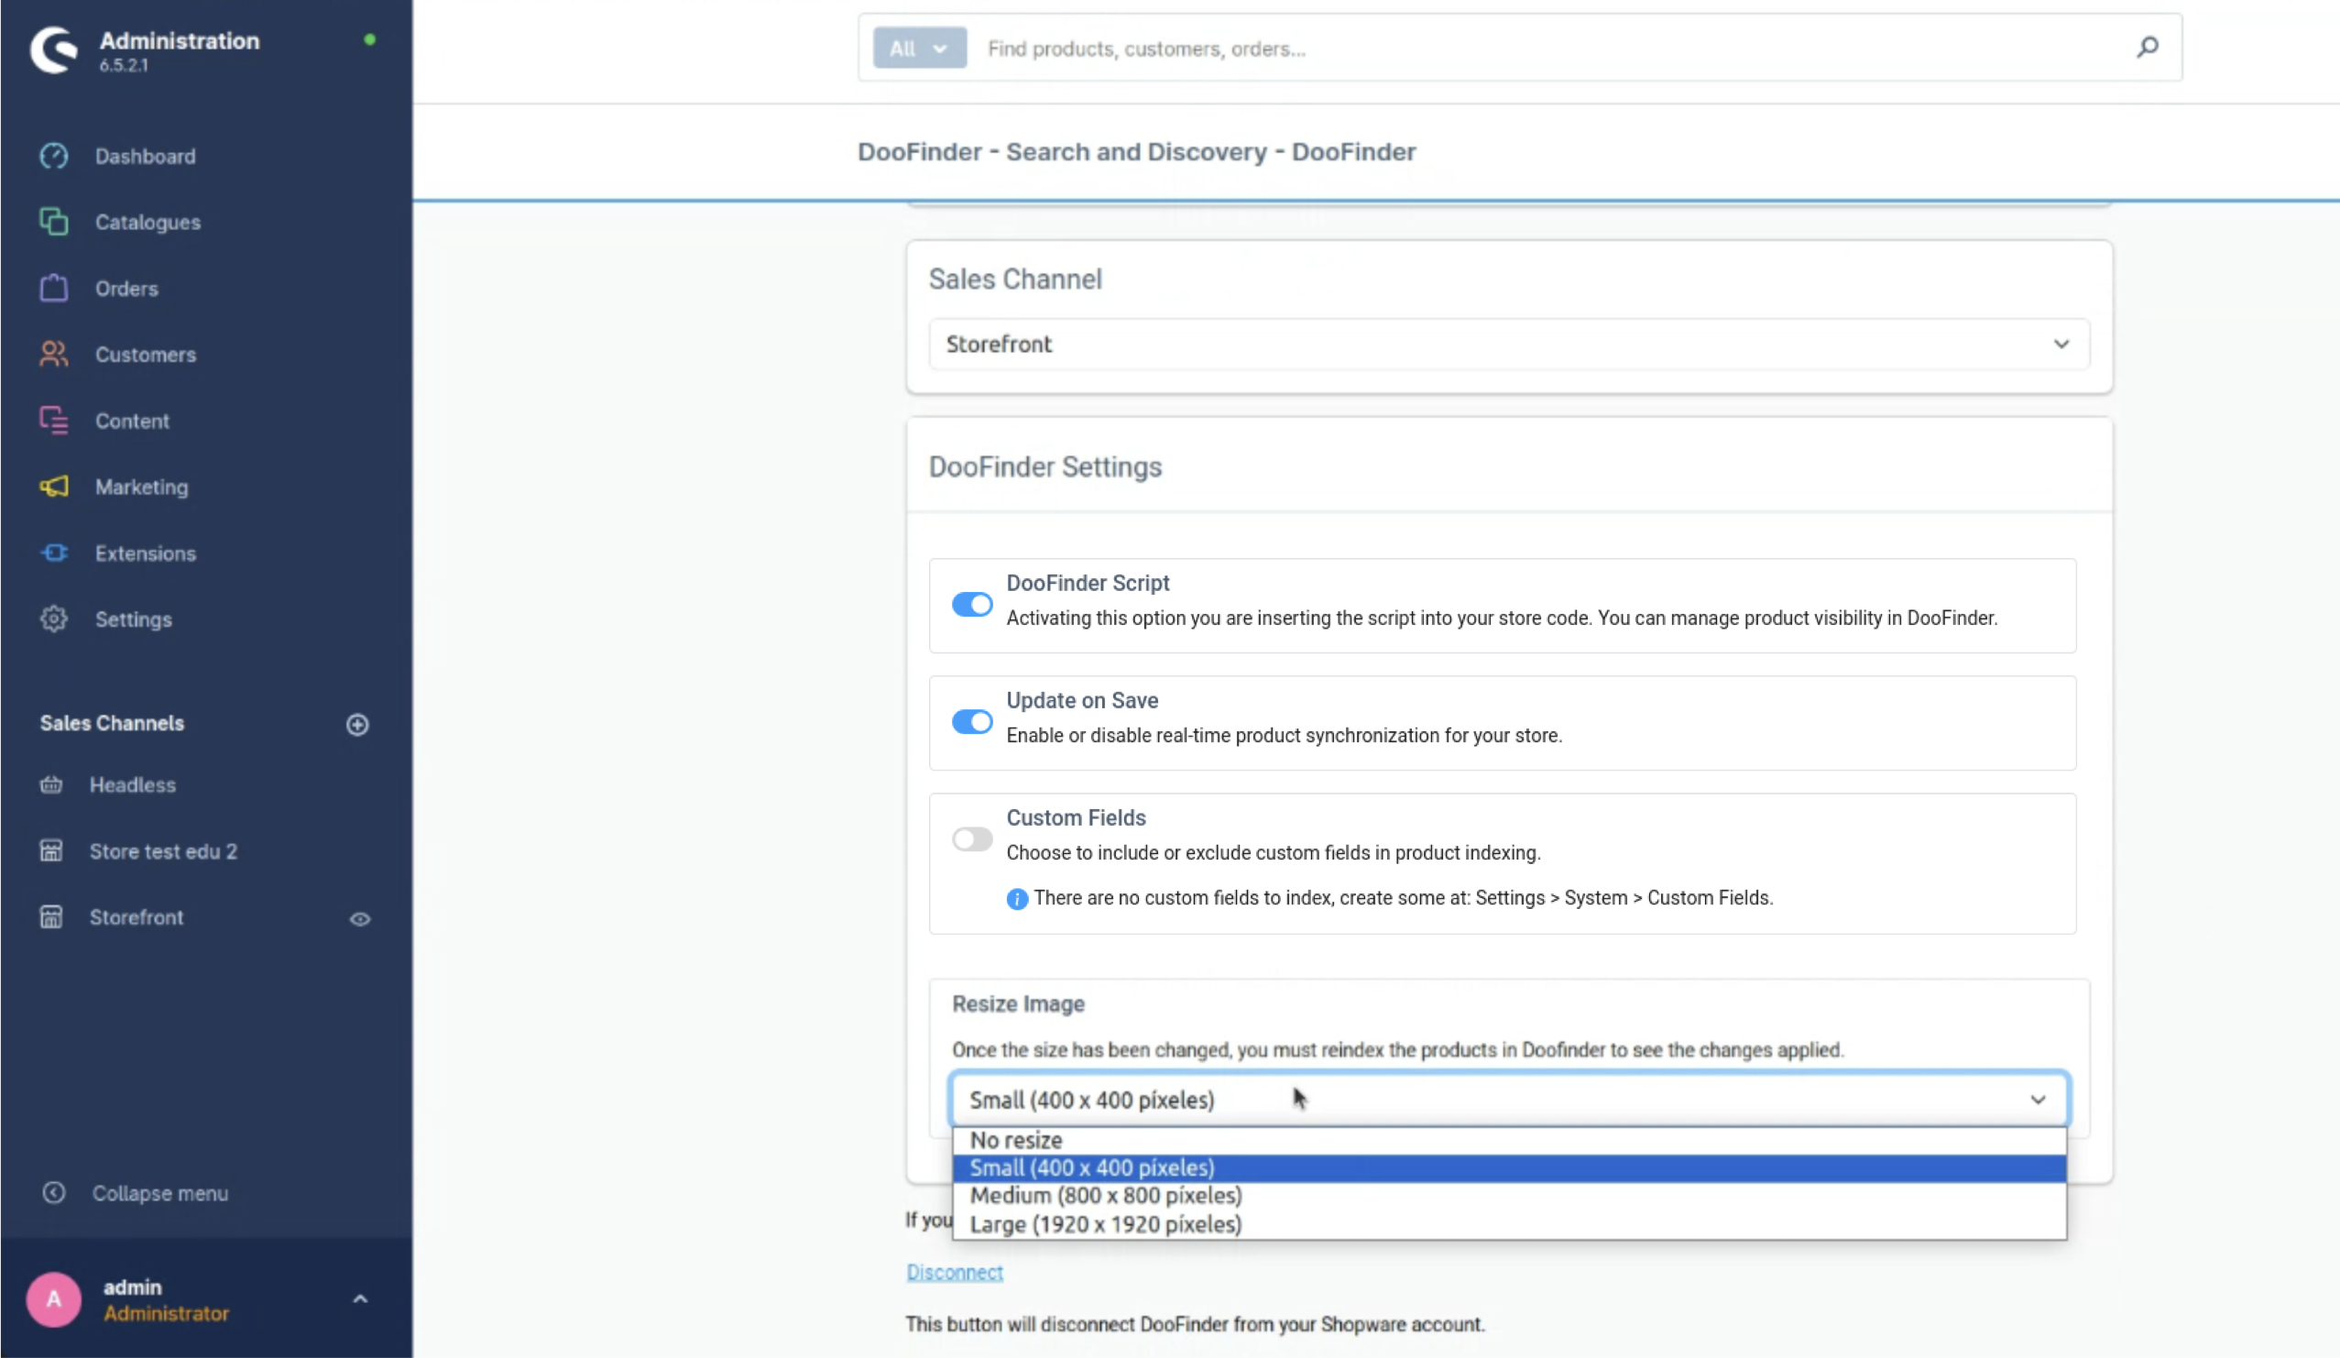This screenshot has width=2340, height=1358.
Task: Click the Marketing megaphone icon
Action: 54,487
